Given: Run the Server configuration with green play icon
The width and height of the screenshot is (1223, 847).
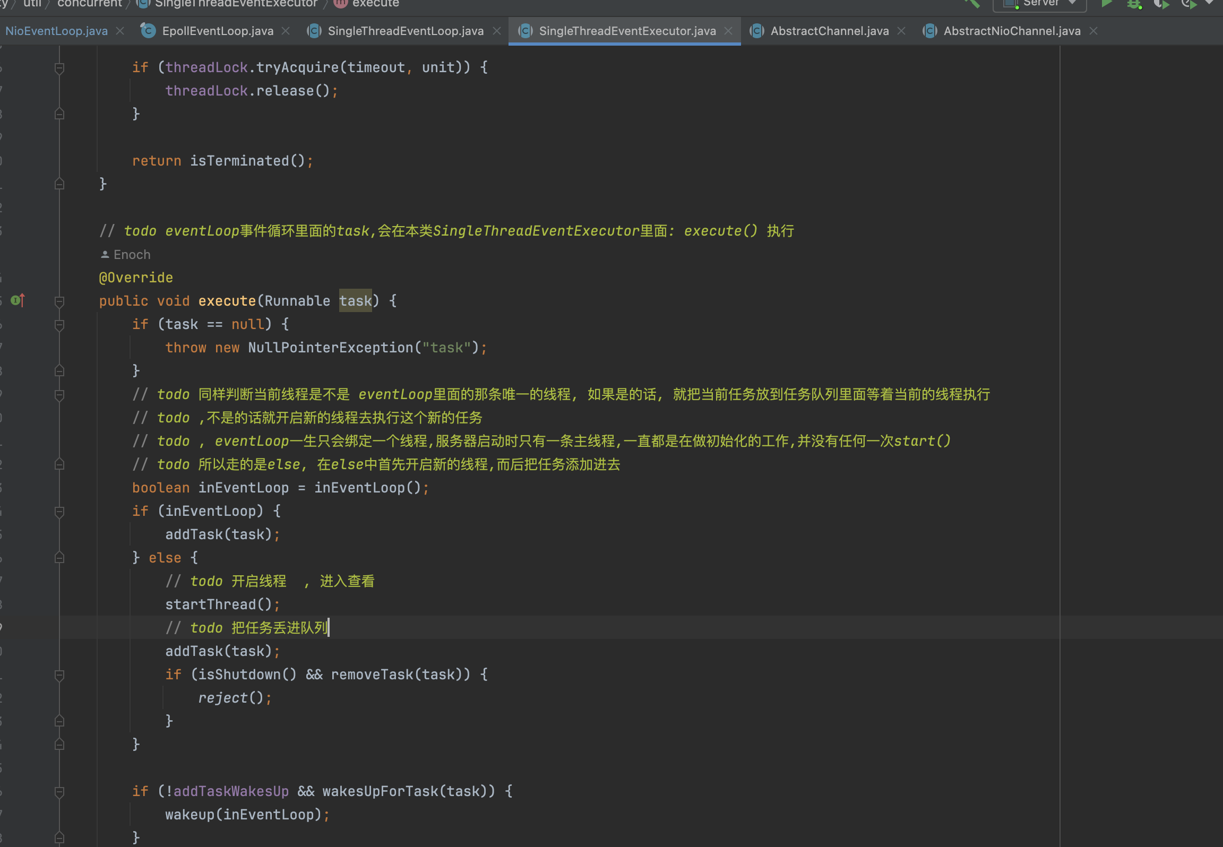Looking at the screenshot, I should click(1106, 3).
